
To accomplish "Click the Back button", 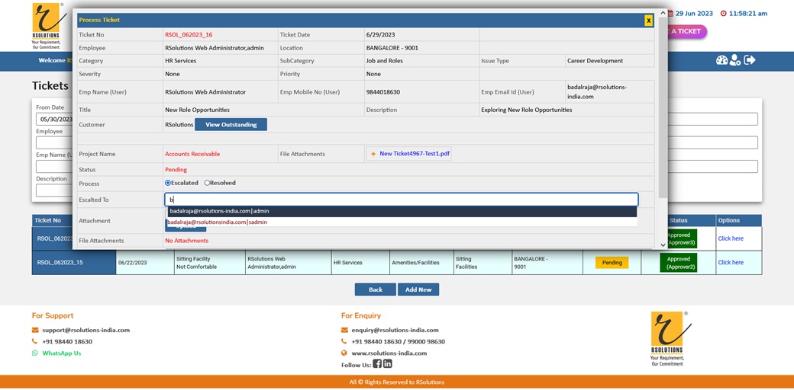I will [375, 289].
